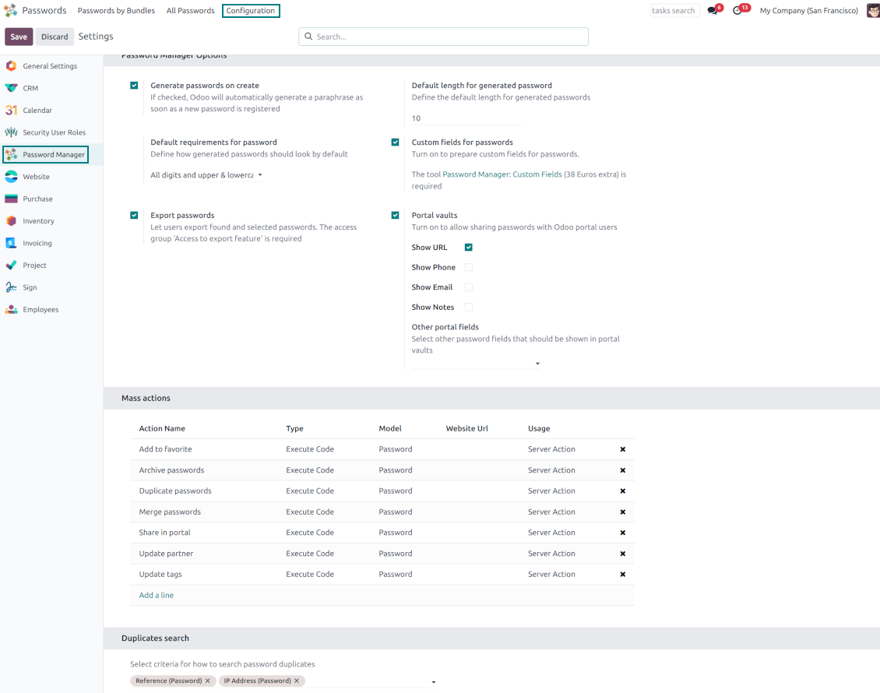Open the activities clock icon
The image size is (880, 693).
click(737, 11)
